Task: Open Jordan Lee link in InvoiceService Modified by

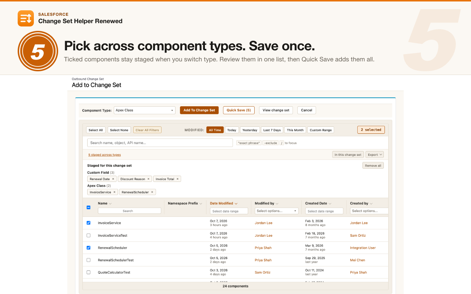Action: coord(263,223)
